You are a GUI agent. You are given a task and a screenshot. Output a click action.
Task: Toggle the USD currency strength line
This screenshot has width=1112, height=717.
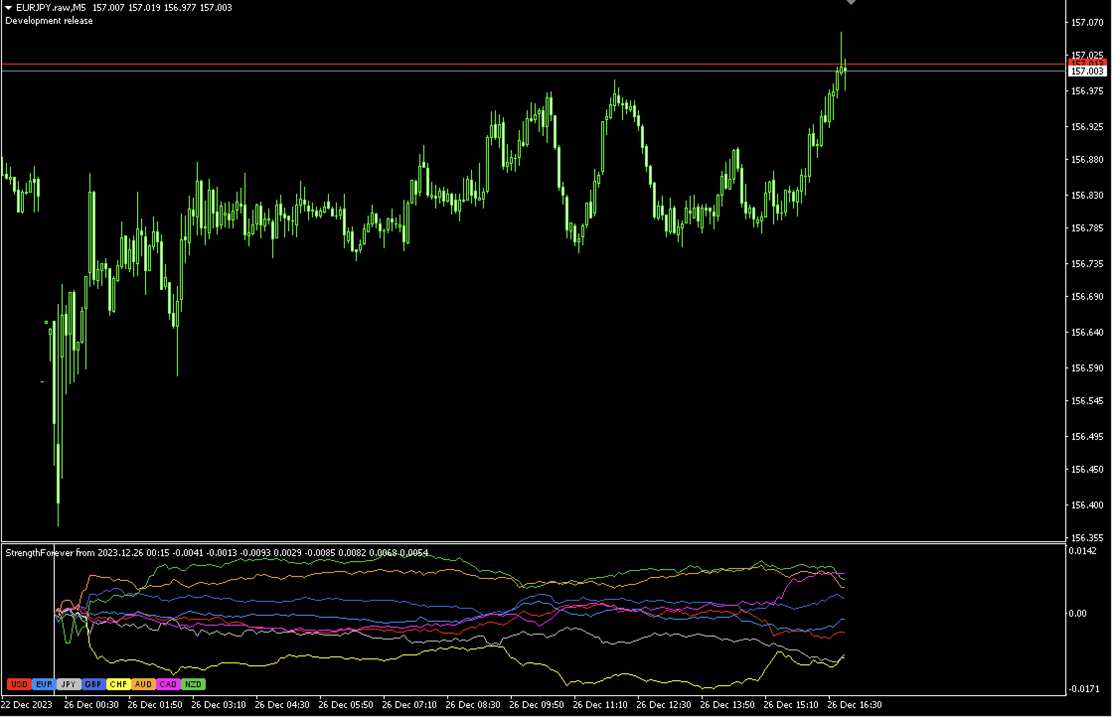tap(19, 684)
